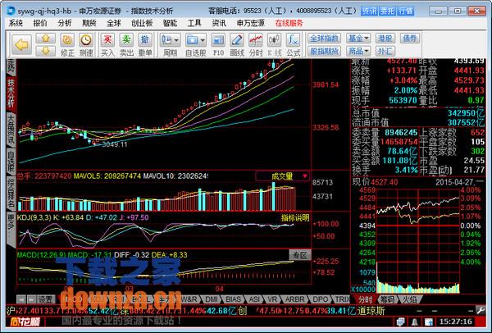Select the 画线 drawing tool icon

[x=237, y=42]
